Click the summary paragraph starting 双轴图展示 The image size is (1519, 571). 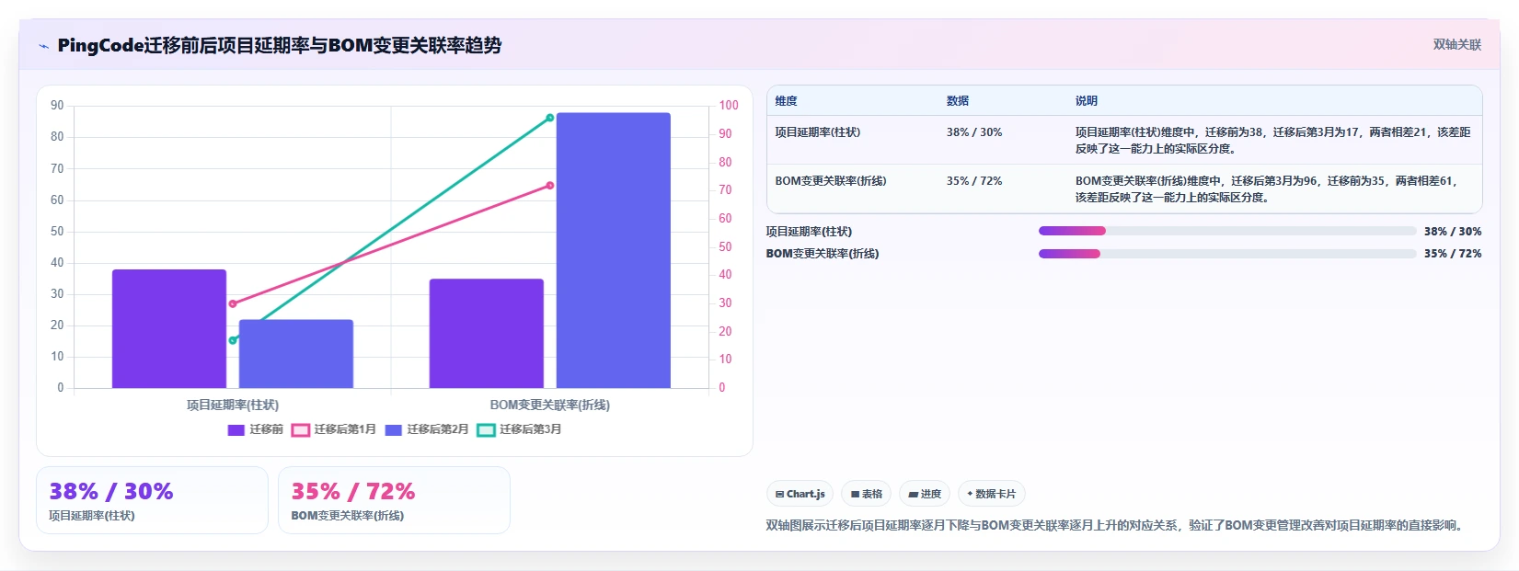coord(1114,525)
